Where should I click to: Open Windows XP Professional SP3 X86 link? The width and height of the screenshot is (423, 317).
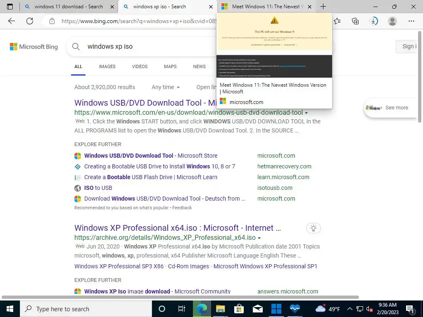coord(119,266)
